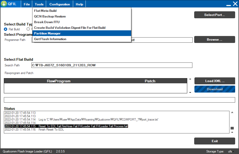Click the upper minus button beside RawProgram table

(190, 79)
